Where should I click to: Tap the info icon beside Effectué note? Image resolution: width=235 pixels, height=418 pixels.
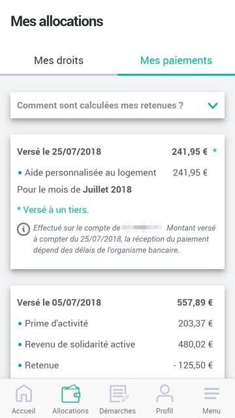(x=23, y=229)
